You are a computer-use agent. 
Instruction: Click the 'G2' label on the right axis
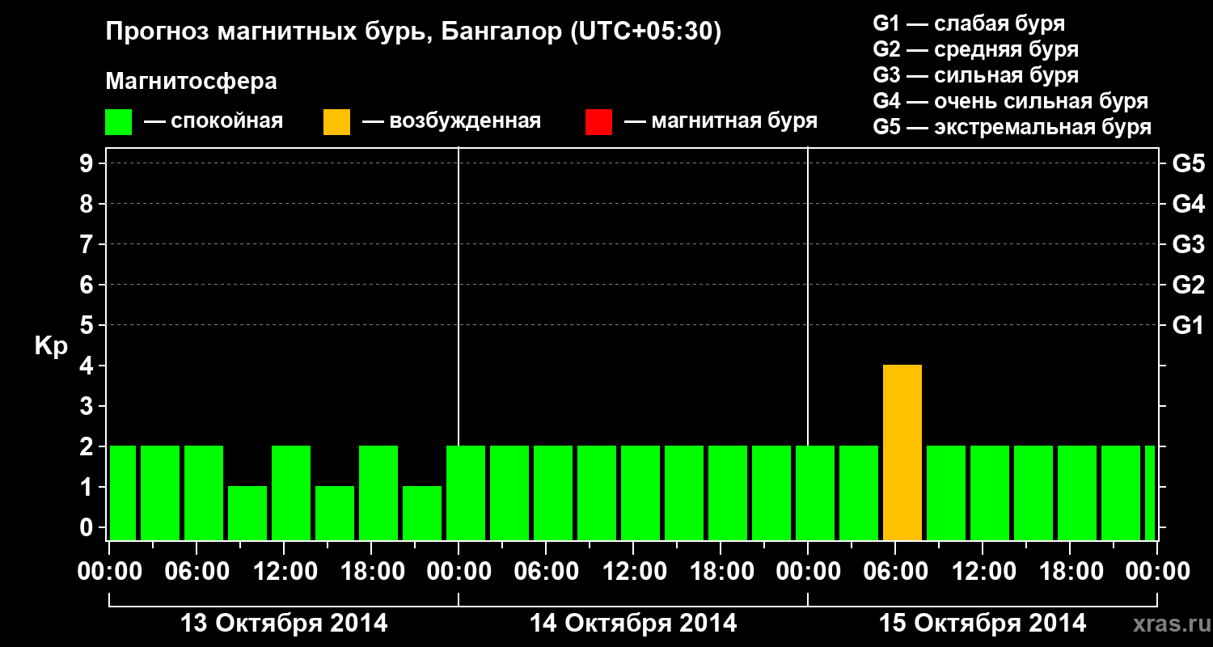(x=1188, y=285)
